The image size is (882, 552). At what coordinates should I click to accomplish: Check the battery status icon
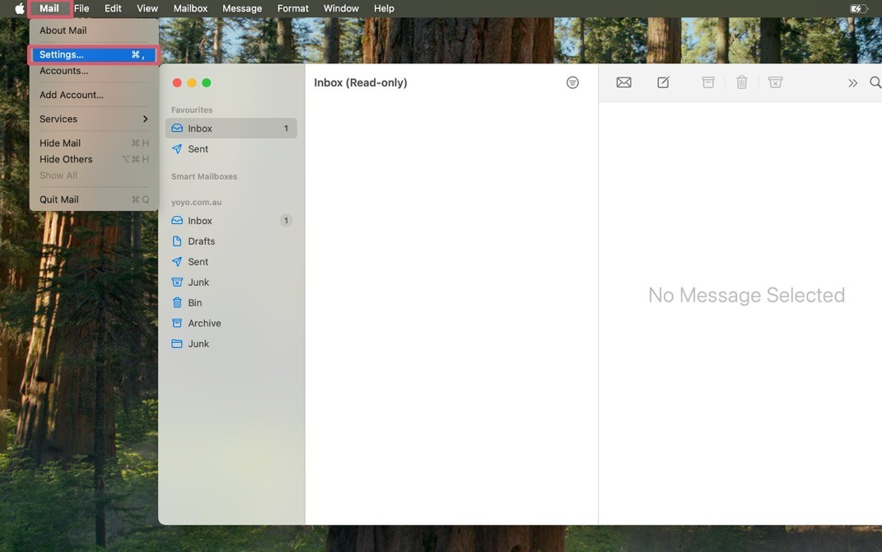(858, 8)
